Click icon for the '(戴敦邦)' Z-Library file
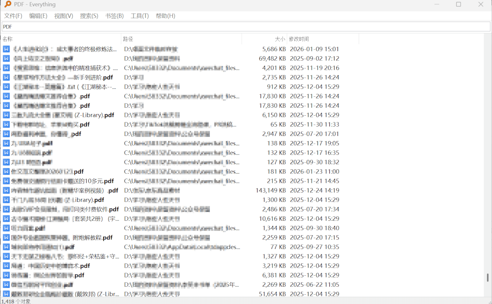This screenshot has height=304, width=492. tap(6, 294)
